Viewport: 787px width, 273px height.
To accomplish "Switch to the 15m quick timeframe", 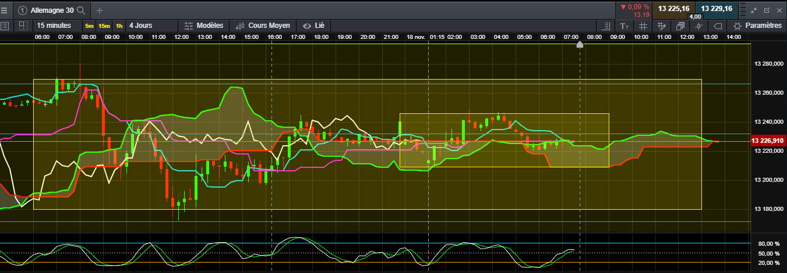I will (104, 26).
